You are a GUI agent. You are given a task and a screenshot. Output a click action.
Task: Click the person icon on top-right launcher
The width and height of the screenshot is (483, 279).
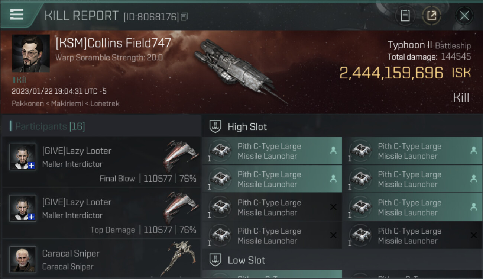coord(474,151)
